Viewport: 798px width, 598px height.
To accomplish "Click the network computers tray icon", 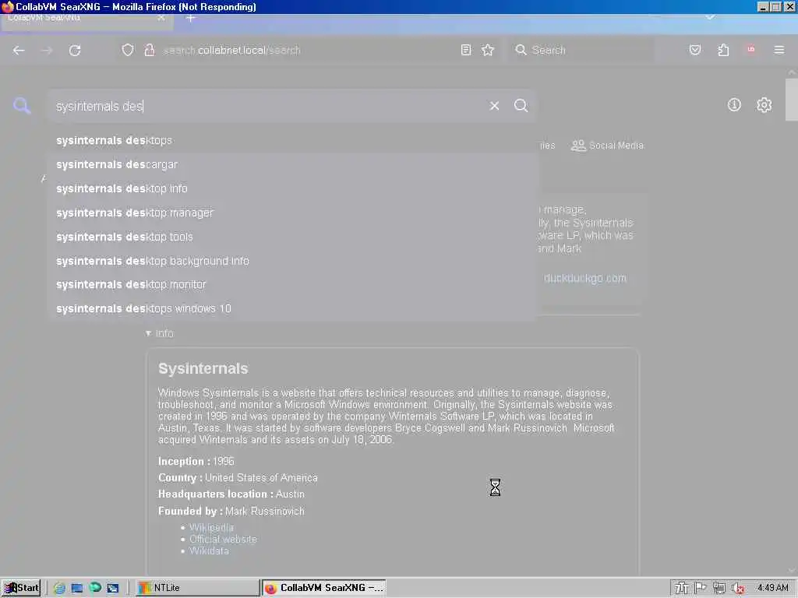I will pyautogui.click(x=719, y=588).
